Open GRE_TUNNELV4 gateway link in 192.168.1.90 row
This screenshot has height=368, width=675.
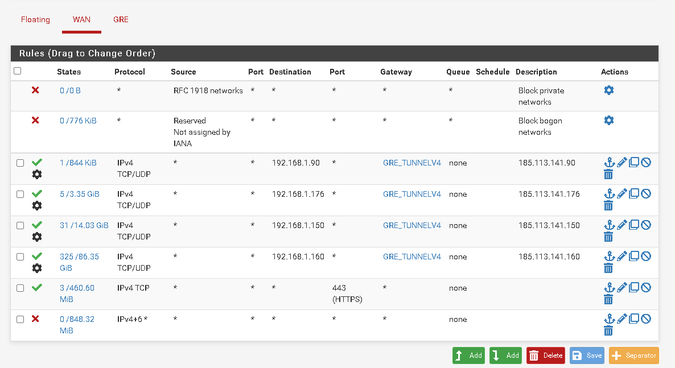coord(412,163)
